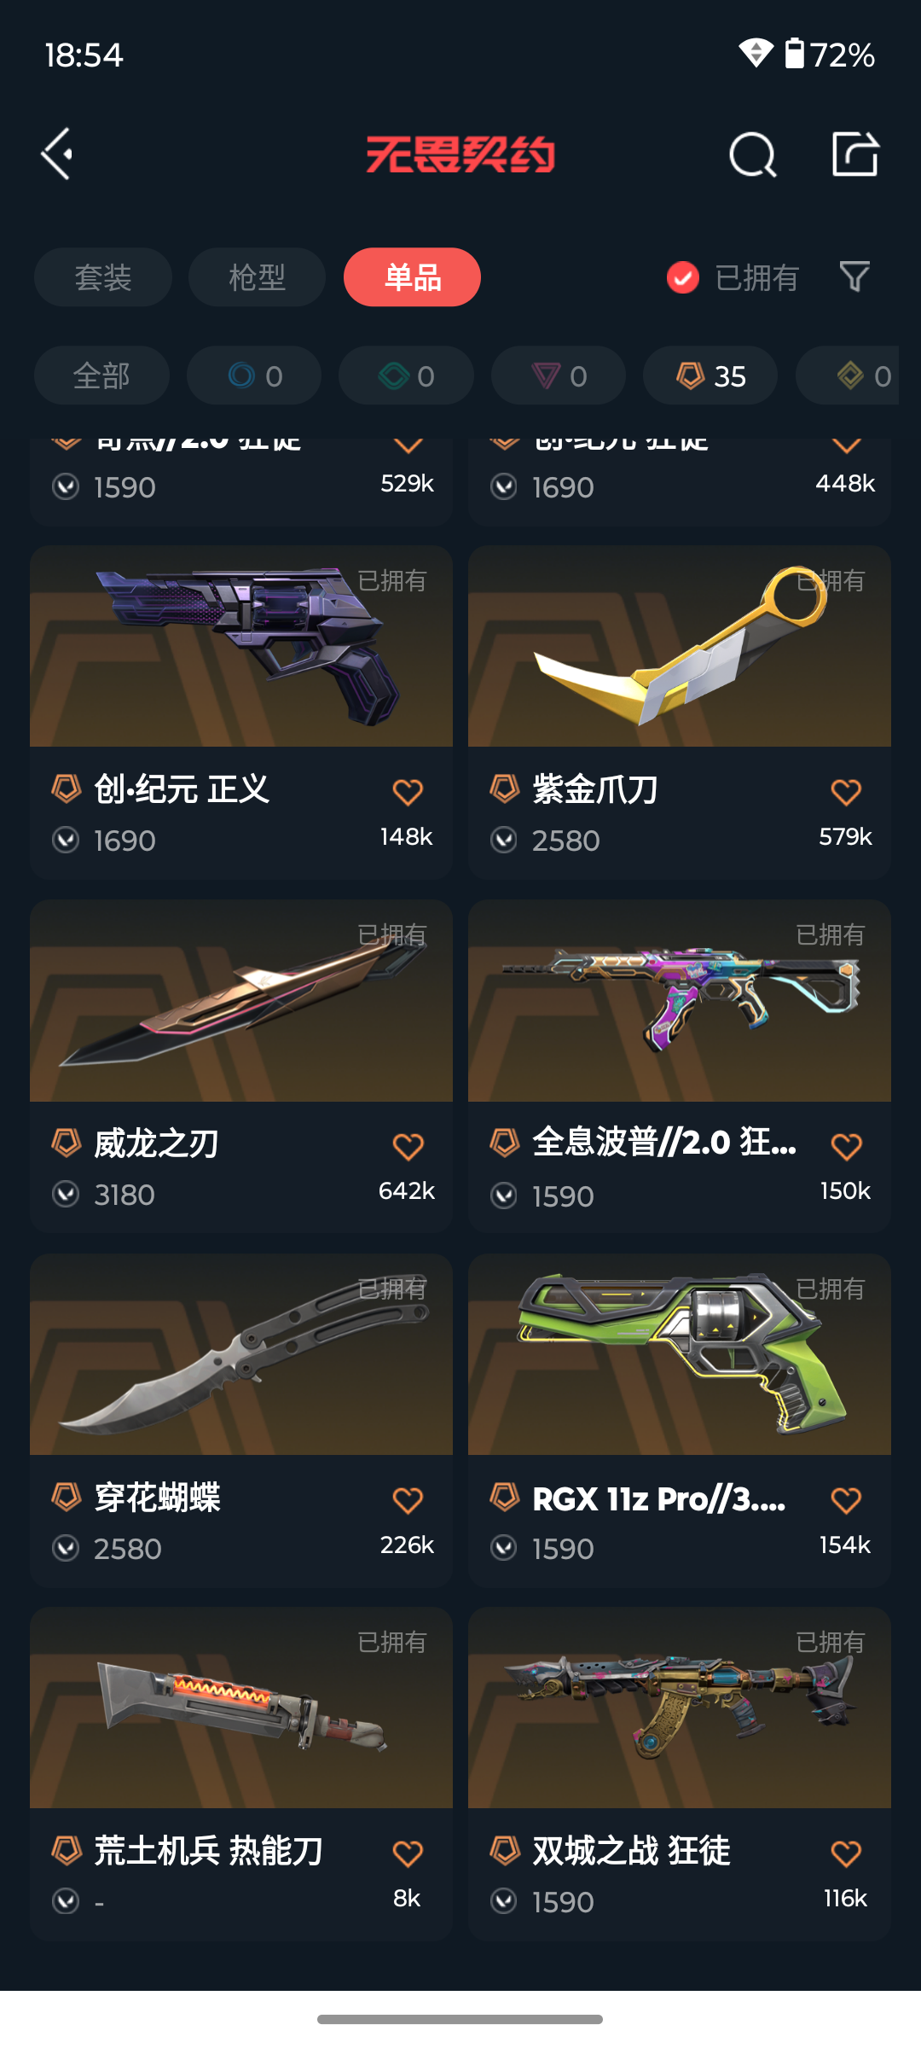Expand the partially visible yellow tier chip
921x2048 pixels.
click(849, 375)
